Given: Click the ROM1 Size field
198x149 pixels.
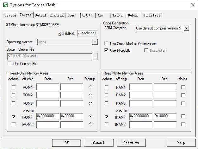Looking at the screenshot, I should (x=72, y=87).
